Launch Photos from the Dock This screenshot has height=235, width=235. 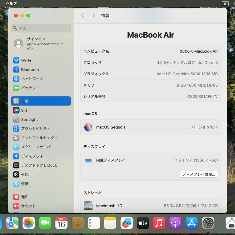click(29, 223)
